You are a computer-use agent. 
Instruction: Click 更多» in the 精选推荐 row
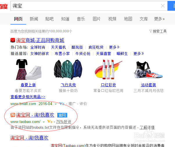[x=139, y=54]
